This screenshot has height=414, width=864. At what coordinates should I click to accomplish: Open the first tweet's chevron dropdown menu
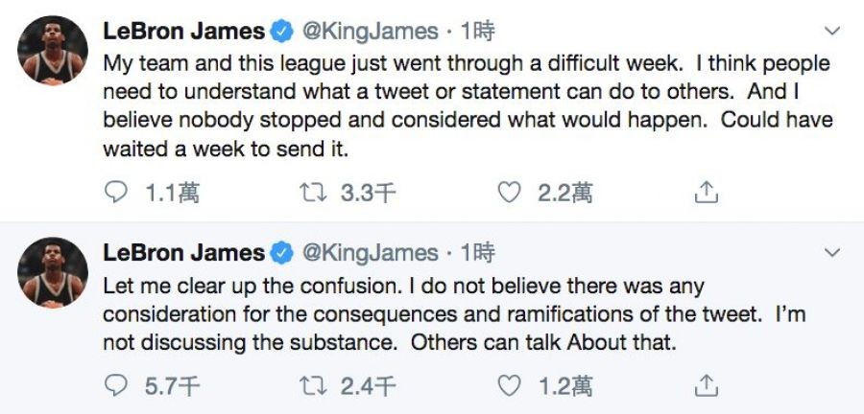coord(832,32)
